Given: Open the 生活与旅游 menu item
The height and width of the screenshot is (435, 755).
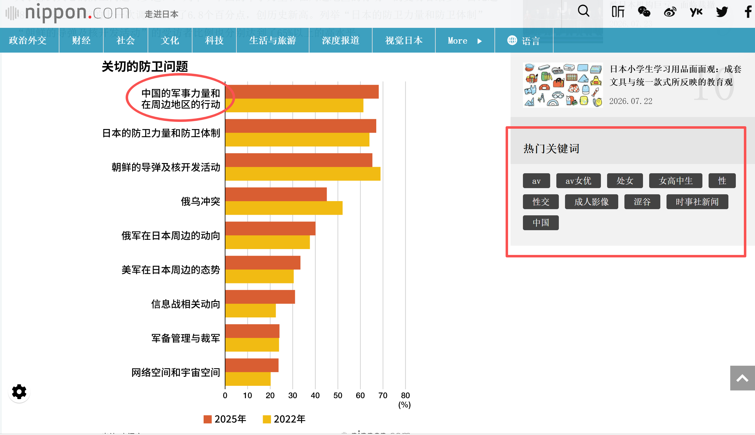Looking at the screenshot, I should tap(273, 40).
